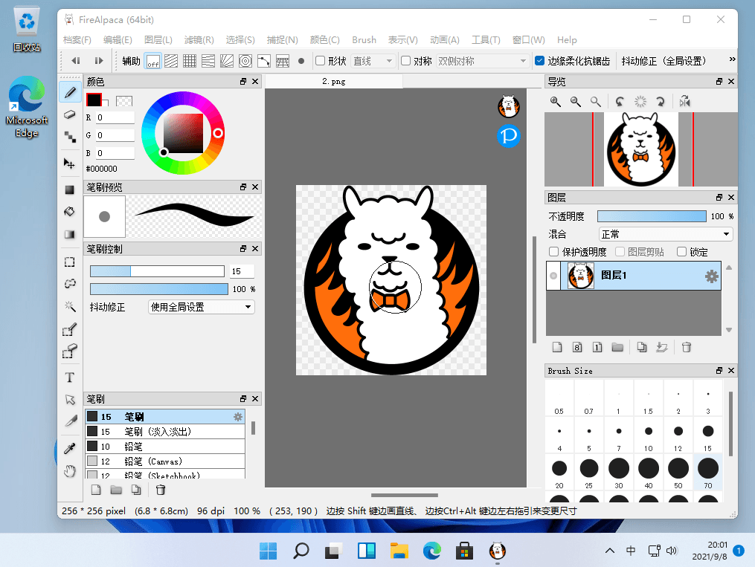Screen dimensions: 755x567
Task: Zoom in using Navigator magnifier plus
Action: click(555, 102)
